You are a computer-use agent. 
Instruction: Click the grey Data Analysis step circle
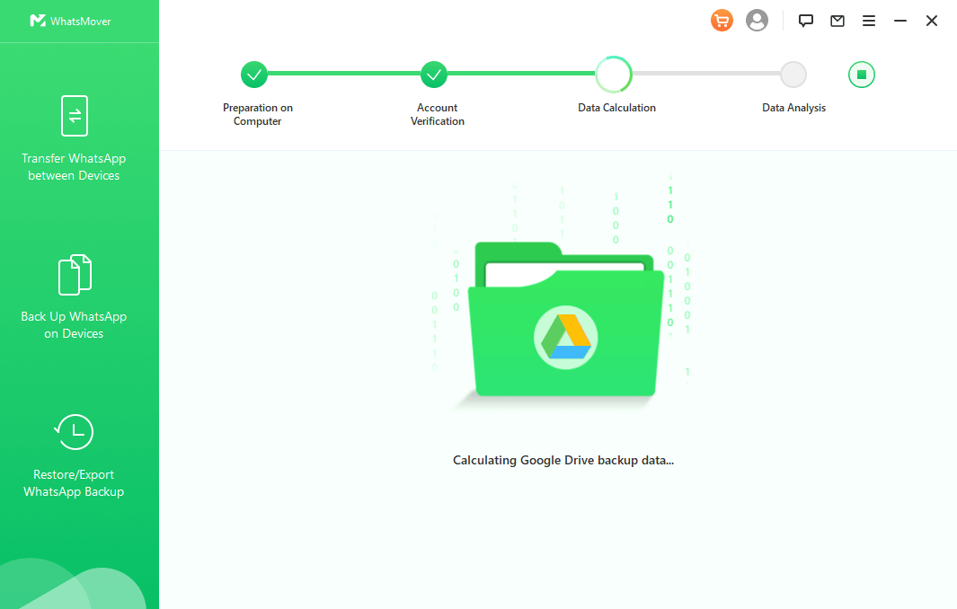793,75
